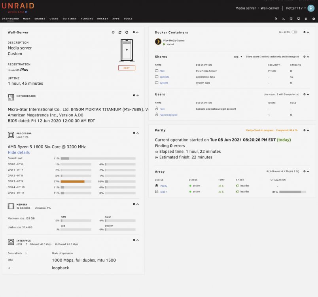The image size is (318, 297).
Task: Open Motherboard section settings gear
Action: click(134, 95)
